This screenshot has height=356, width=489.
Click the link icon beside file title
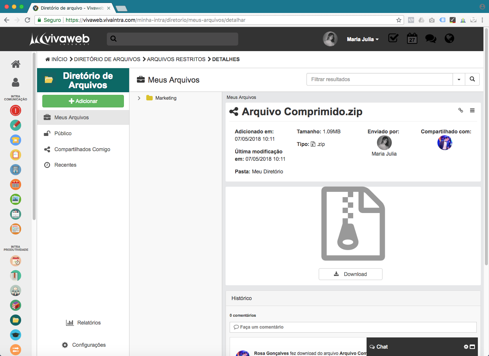(460, 110)
